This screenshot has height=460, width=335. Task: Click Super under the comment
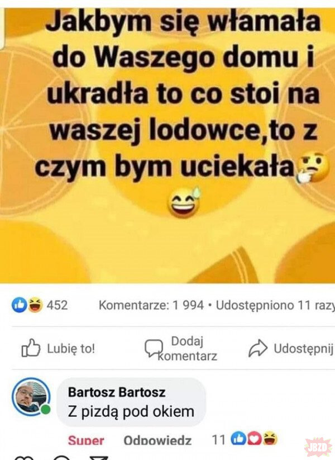[x=86, y=440]
